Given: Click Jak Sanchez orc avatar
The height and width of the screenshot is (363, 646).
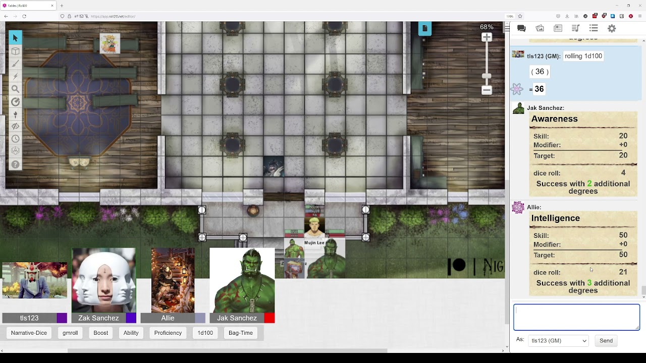Looking at the screenshot, I should coord(242,280).
